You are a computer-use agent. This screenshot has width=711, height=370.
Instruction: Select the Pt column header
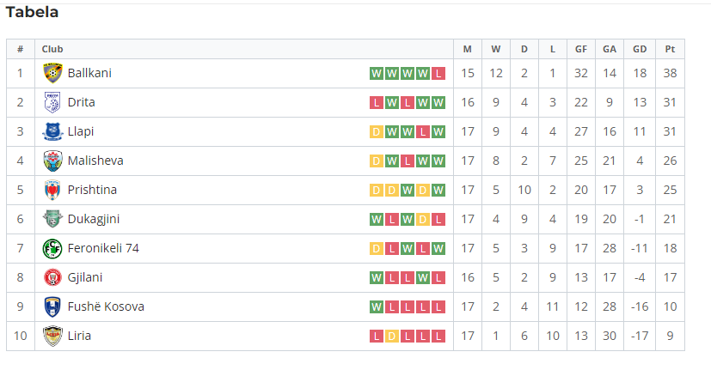click(671, 49)
